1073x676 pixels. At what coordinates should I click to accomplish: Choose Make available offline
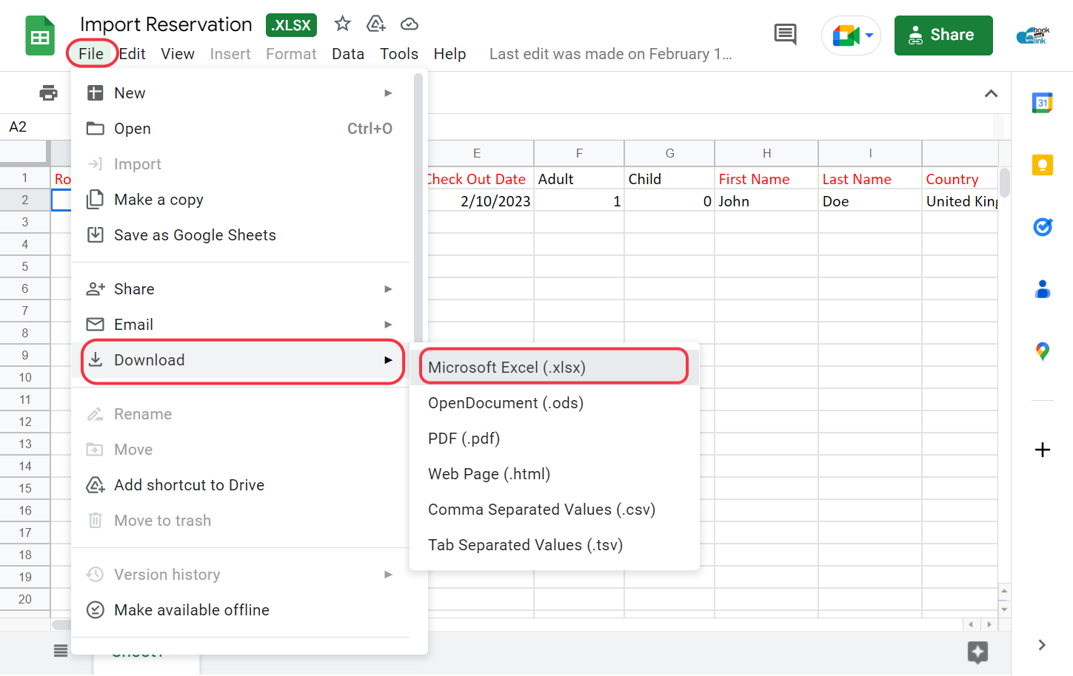coord(241,610)
